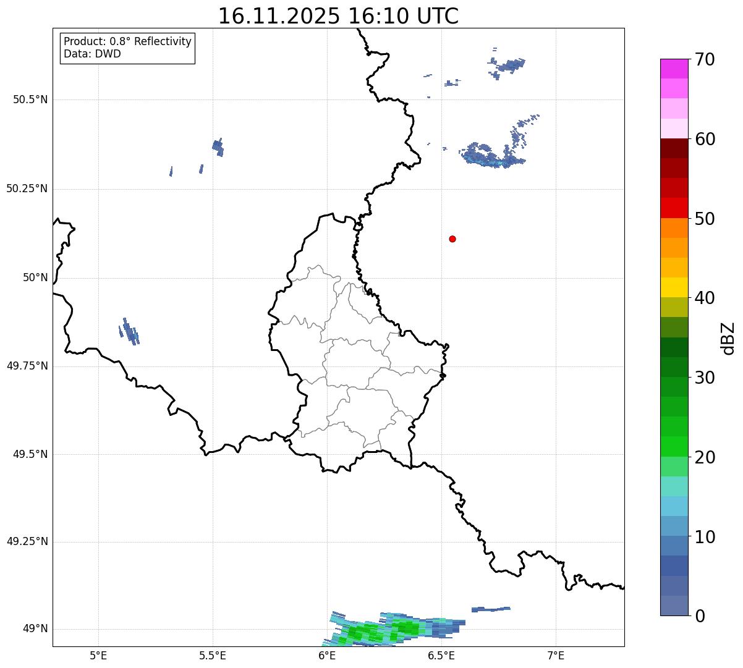The image size is (743, 668).
Task: Click the 7°E longitude tick label
Action: point(556,655)
